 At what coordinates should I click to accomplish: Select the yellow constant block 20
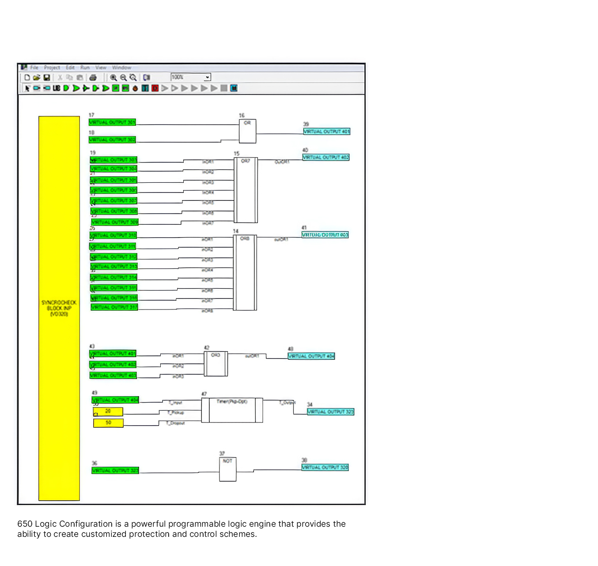[x=108, y=411]
